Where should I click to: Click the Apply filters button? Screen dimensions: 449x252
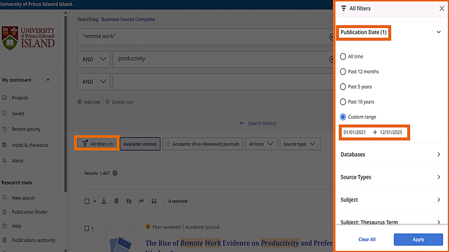pyautogui.click(x=418, y=239)
